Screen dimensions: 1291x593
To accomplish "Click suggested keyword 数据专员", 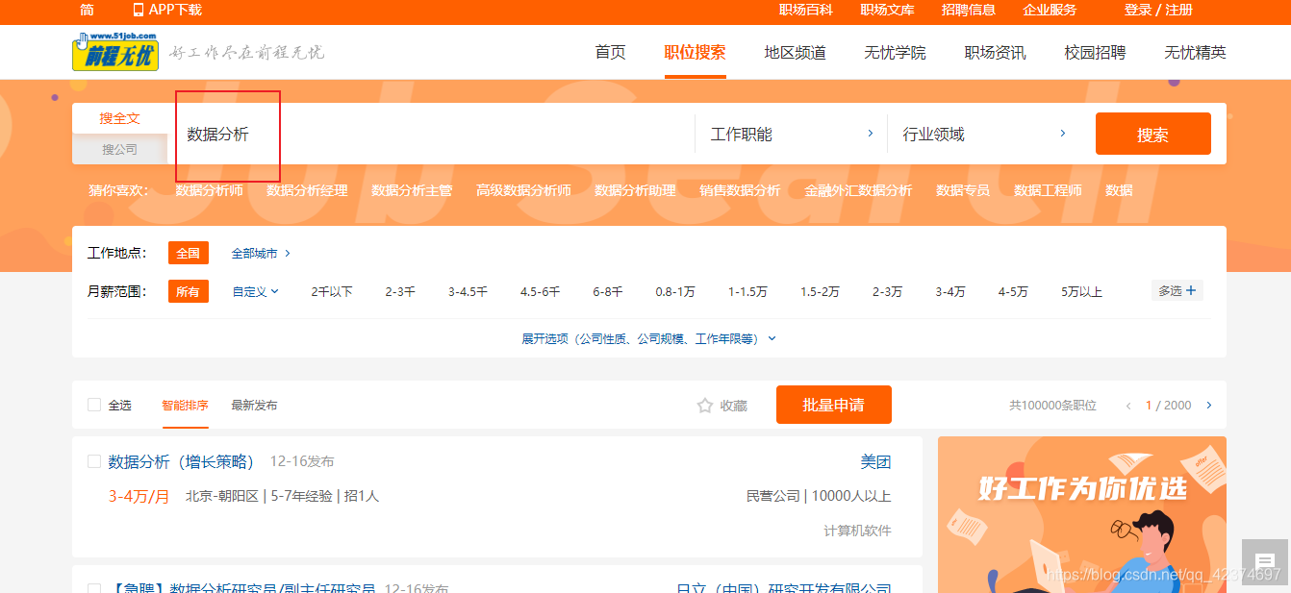I will click(x=963, y=190).
